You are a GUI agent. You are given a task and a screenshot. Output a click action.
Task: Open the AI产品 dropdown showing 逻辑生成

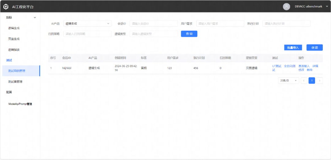coord(87,24)
